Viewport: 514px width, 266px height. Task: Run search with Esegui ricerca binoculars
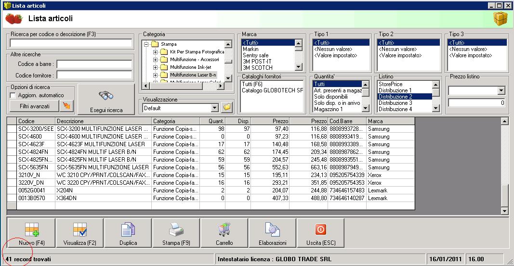106,99
